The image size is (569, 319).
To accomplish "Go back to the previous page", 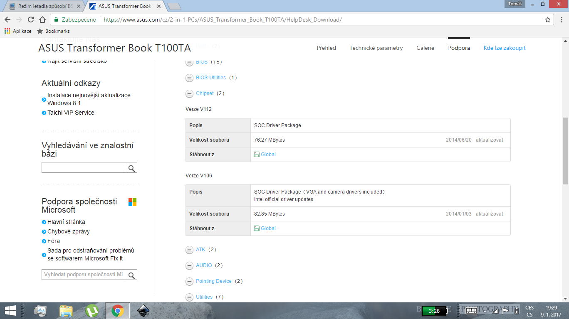I will (x=7, y=20).
